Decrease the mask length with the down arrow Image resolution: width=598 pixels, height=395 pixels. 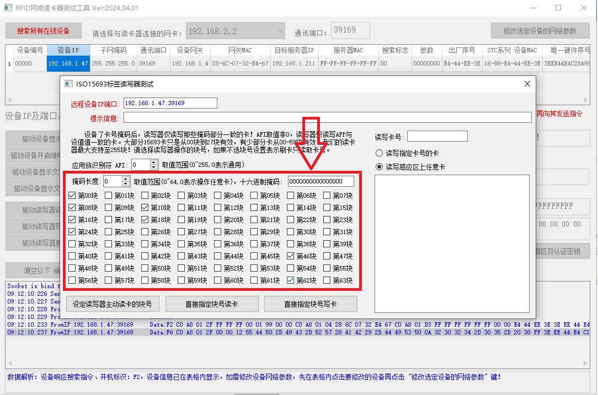point(125,184)
